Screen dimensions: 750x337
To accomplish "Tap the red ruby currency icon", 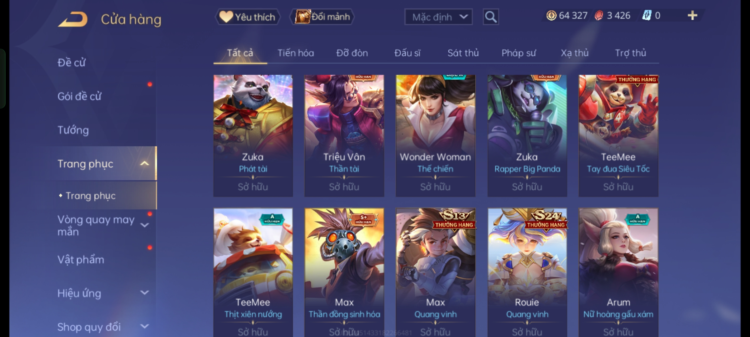I will click(x=598, y=16).
